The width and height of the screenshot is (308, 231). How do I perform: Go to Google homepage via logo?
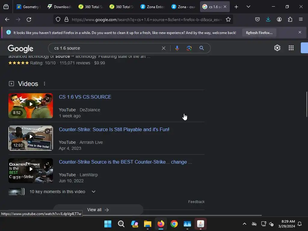coord(20,49)
